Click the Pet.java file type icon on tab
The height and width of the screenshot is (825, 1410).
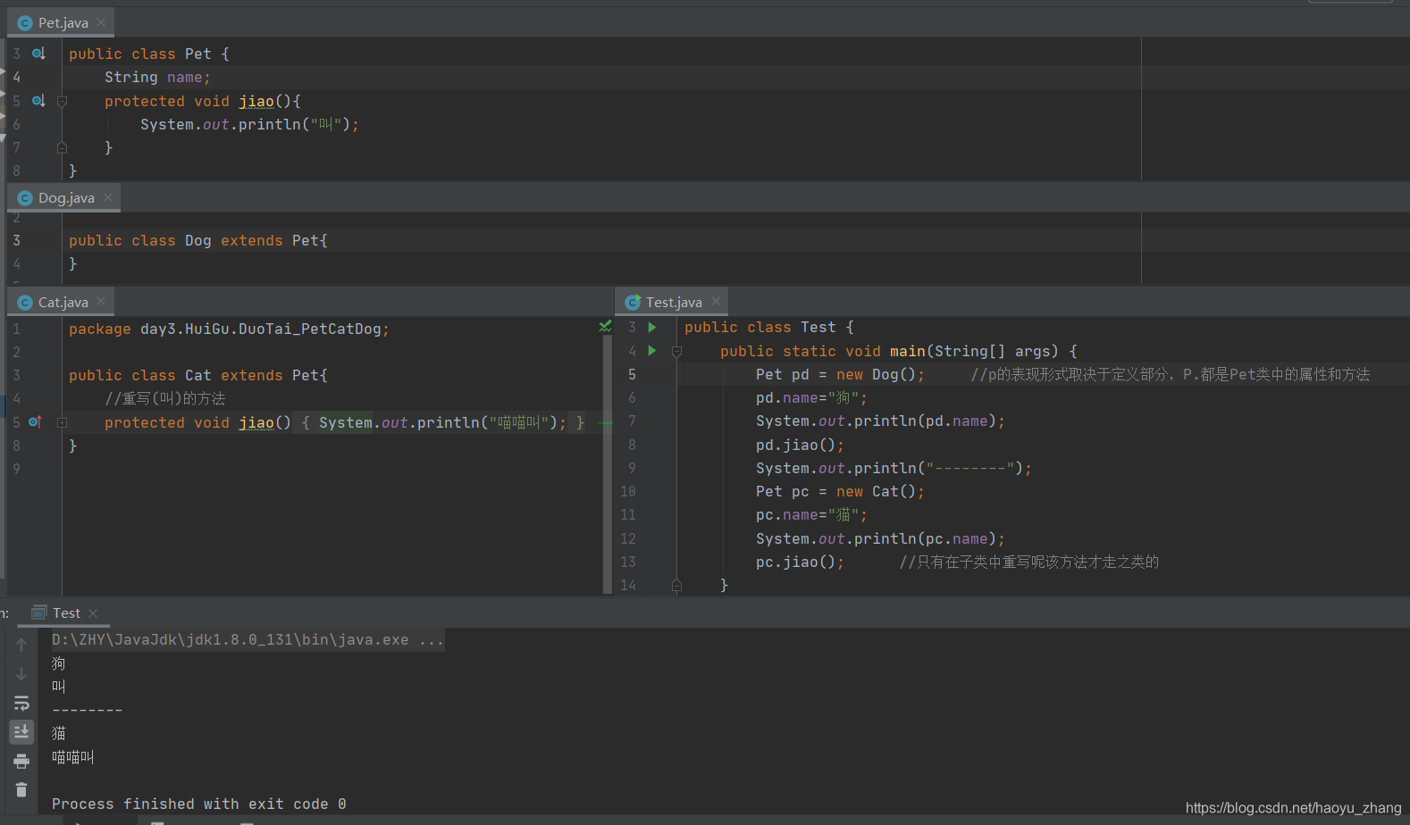[x=25, y=23]
